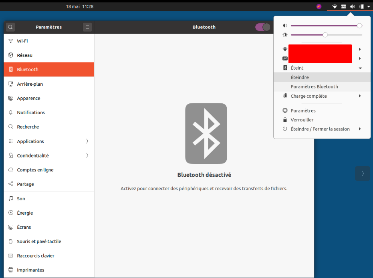Click the brightness sun icon beside slider

(285, 35)
